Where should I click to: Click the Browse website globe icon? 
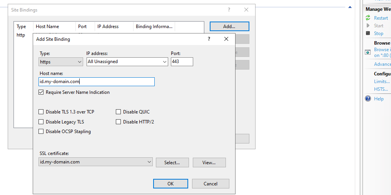[x=368, y=52]
